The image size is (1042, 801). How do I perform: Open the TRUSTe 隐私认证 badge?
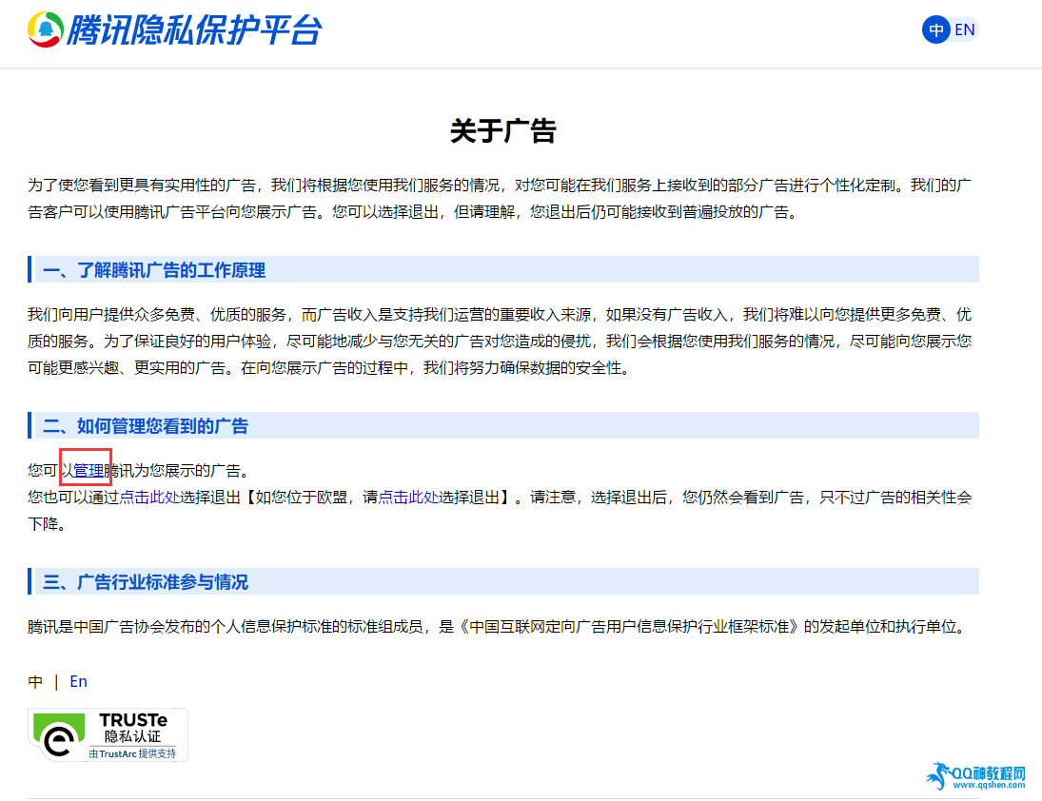click(108, 733)
